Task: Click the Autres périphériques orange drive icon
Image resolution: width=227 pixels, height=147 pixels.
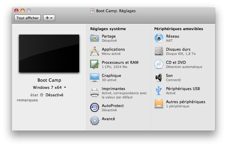Action: click(x=159, y=104)
